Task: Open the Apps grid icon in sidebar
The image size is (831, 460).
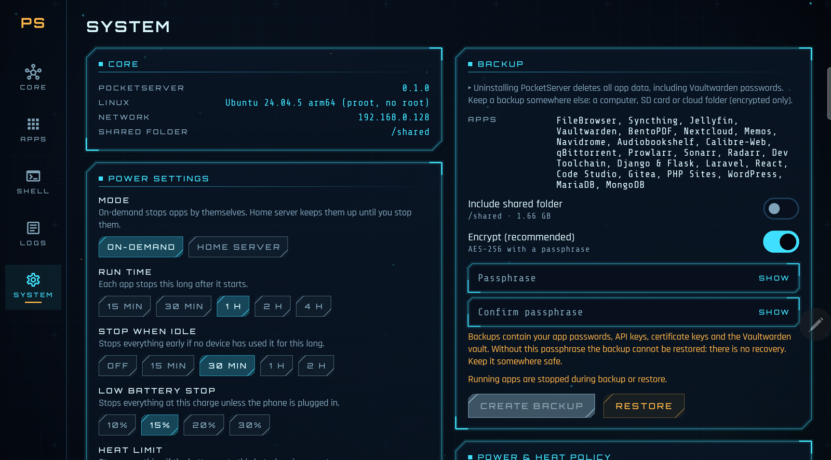Action: click(33, 124)
